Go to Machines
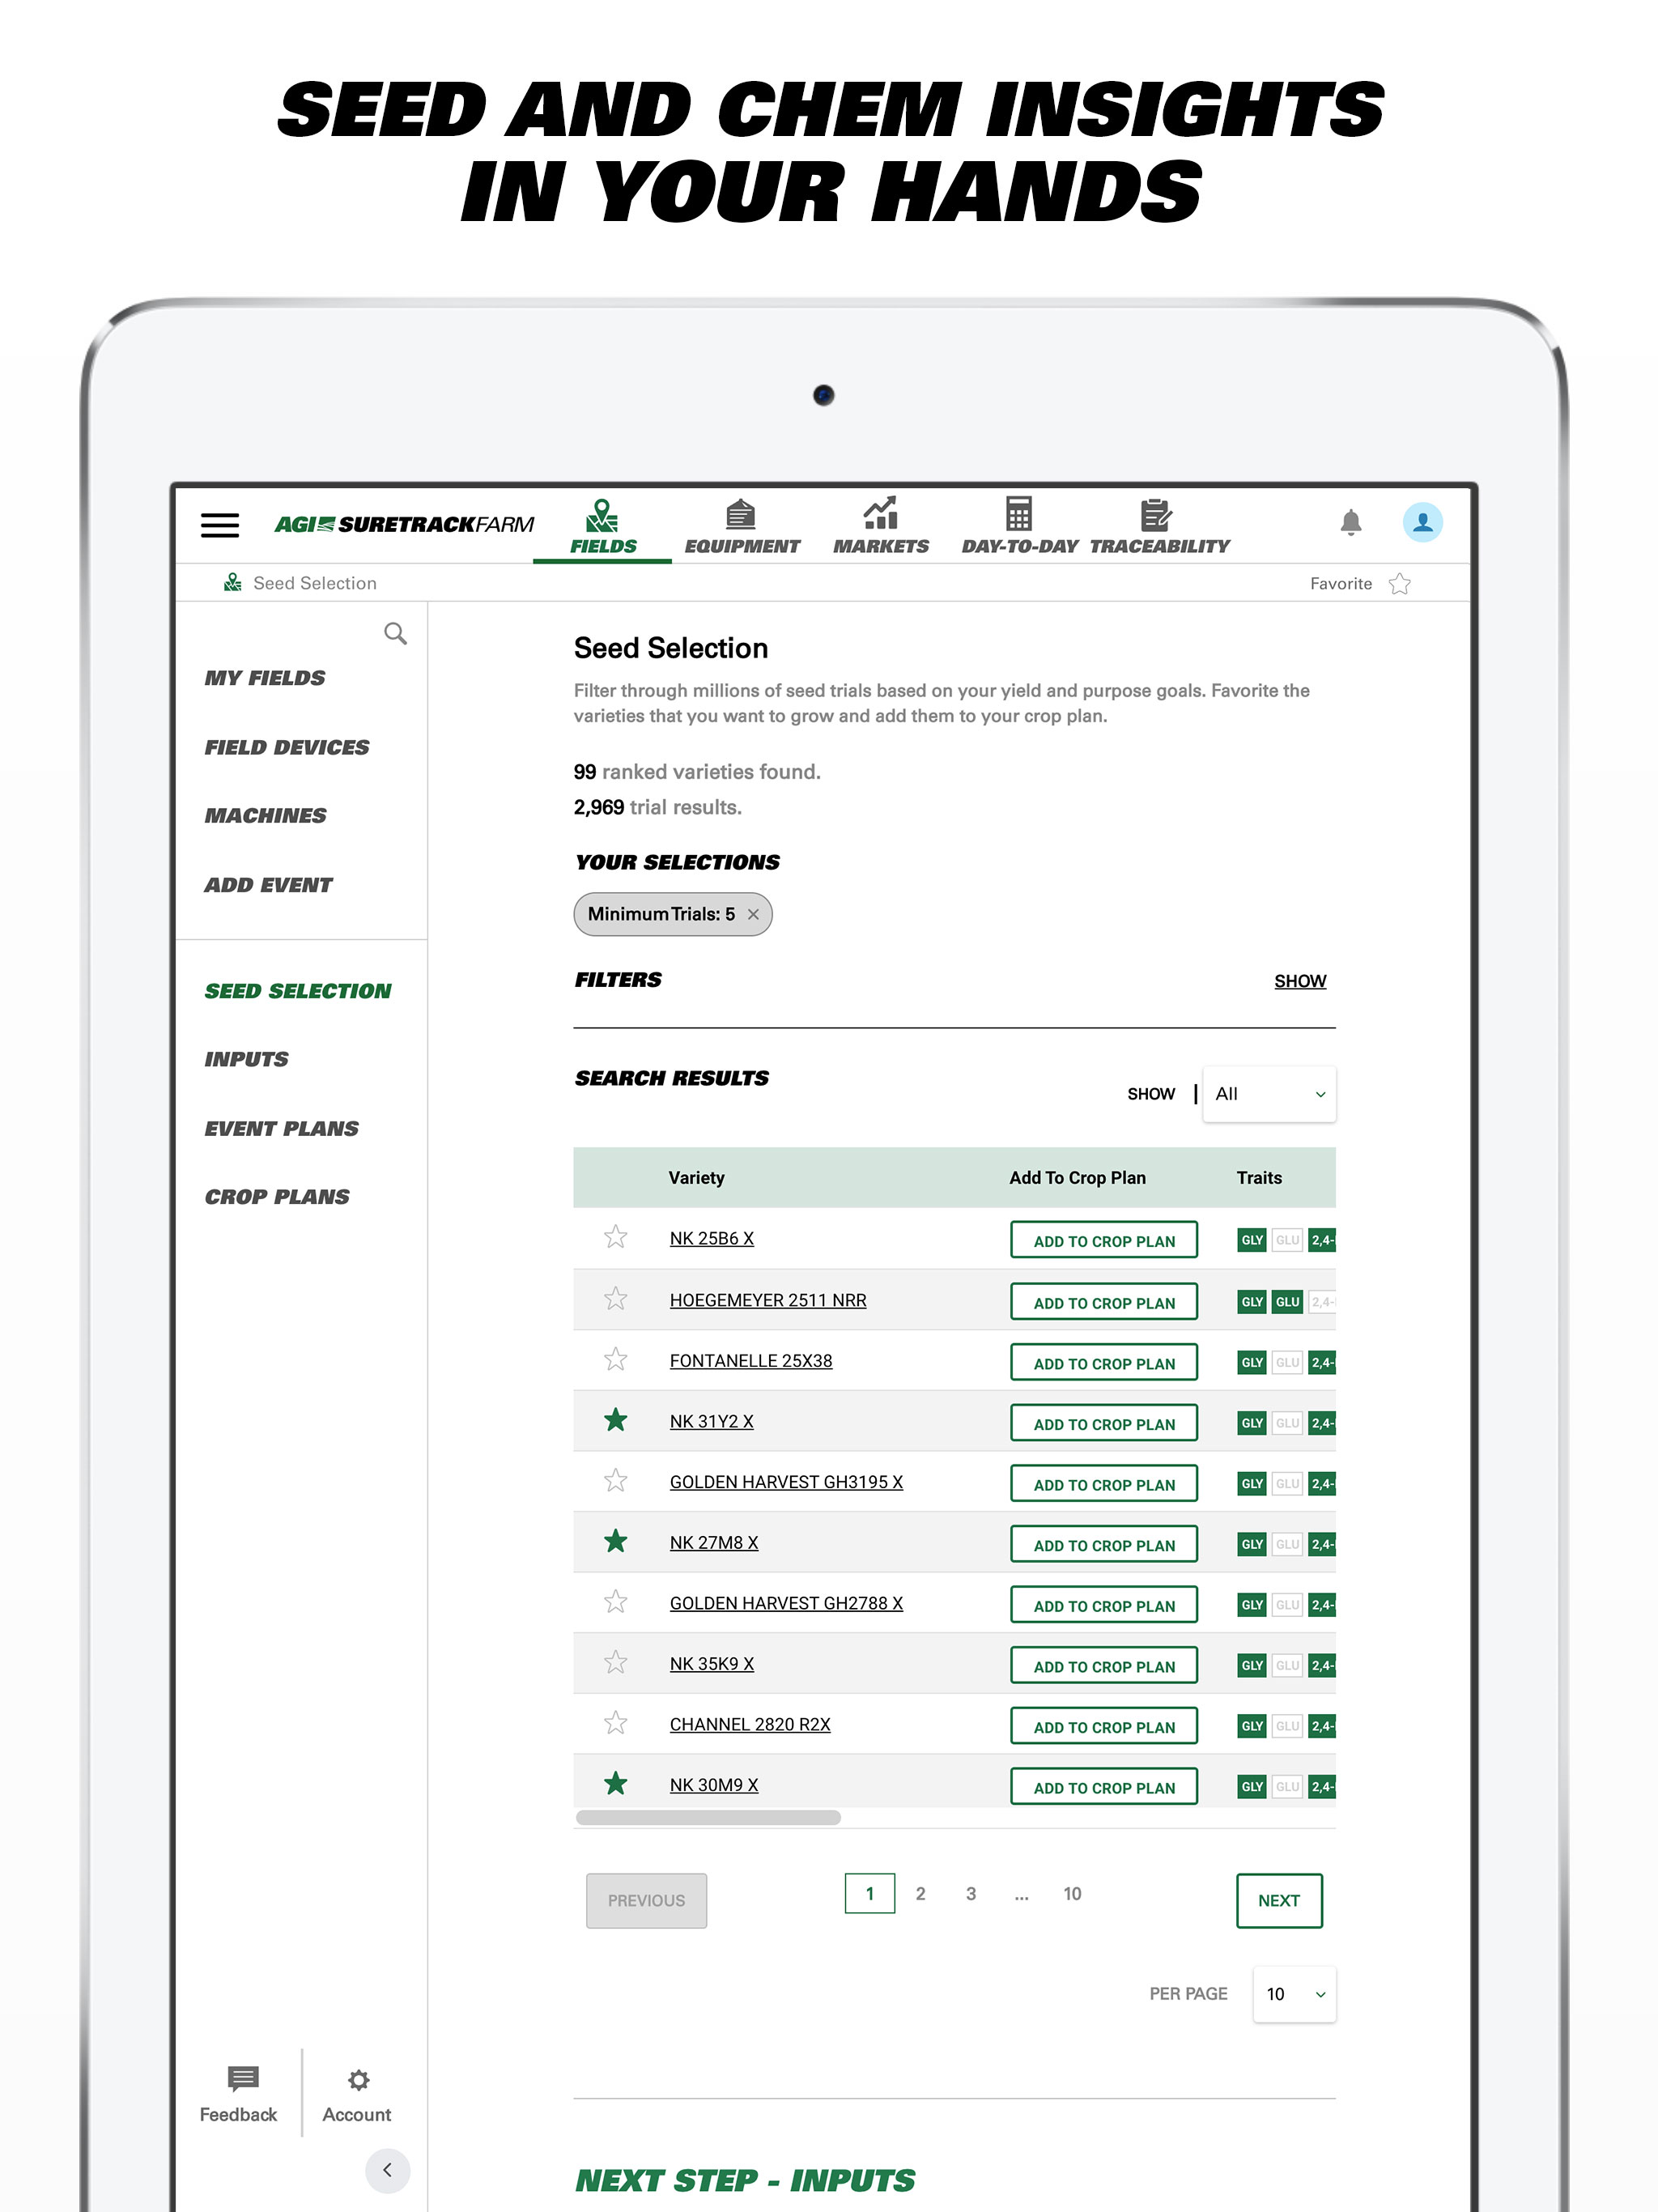Viewport: 1658px width, 2212px height. pos(265,816)
